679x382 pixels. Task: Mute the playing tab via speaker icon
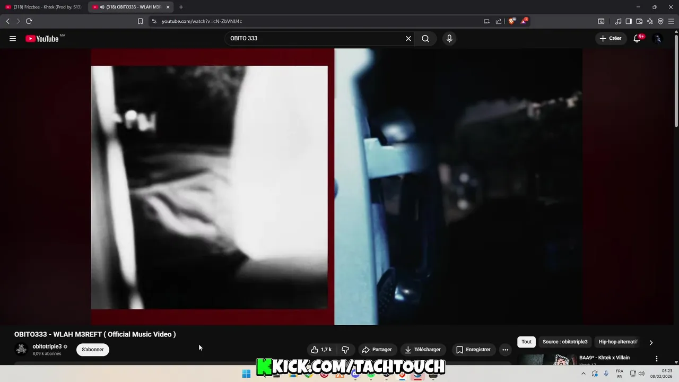click(x=102, y=7)
